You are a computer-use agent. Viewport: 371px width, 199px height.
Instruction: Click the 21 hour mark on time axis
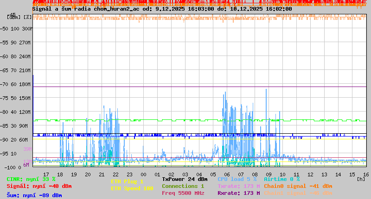(102, 174)
